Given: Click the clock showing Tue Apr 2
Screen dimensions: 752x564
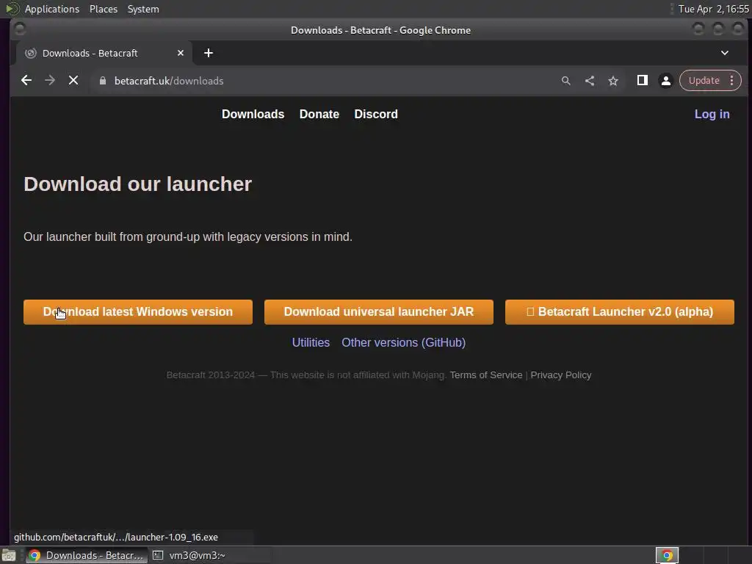Looking at the screenshot, I should coord(714,9).
